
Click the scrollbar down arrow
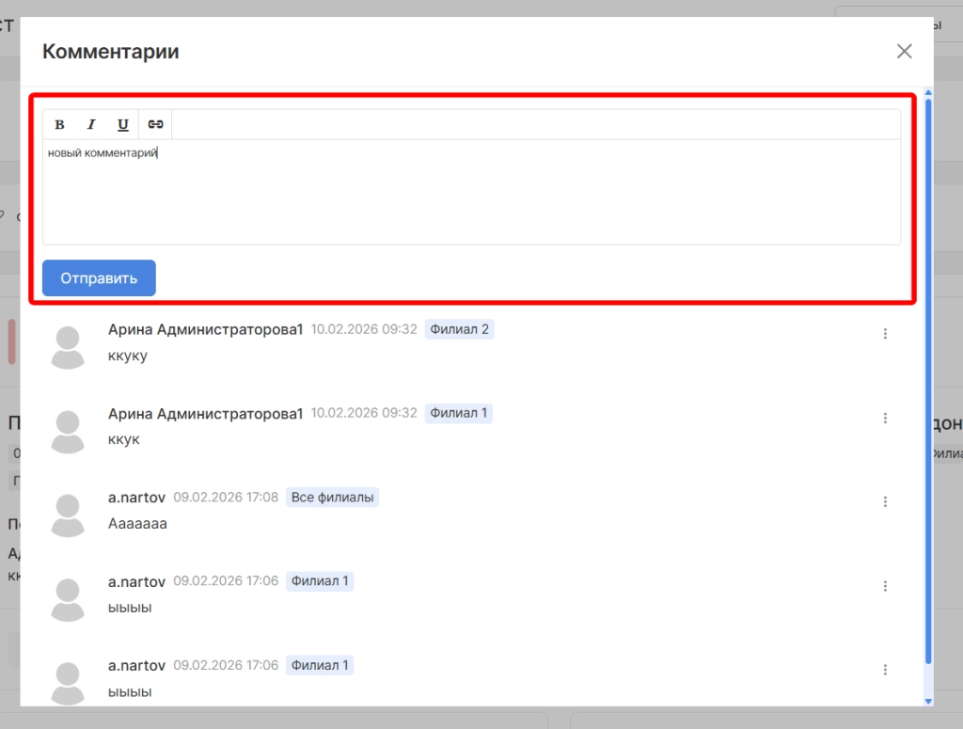[x=928, y=701]
